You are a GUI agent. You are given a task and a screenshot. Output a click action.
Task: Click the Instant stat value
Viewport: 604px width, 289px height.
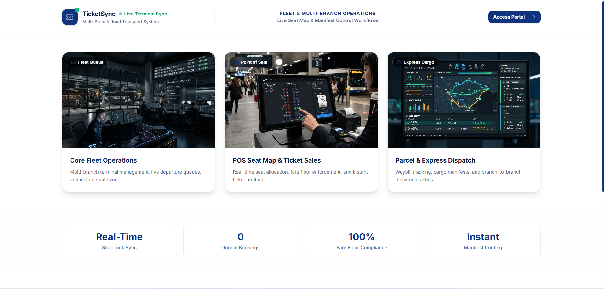coord(483,237)
